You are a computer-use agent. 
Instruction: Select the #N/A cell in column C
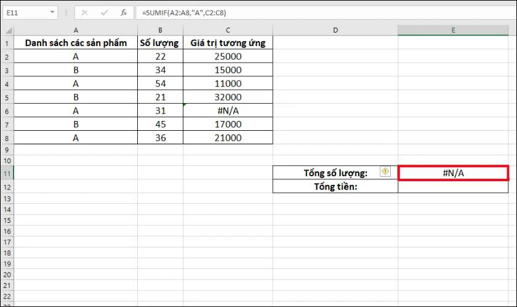(x=228, y=111)
